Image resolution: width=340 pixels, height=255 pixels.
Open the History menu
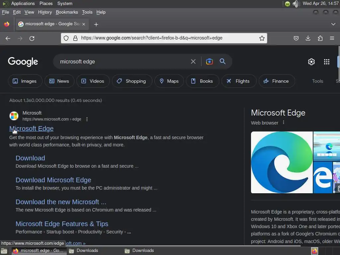[x=45, y=12]
